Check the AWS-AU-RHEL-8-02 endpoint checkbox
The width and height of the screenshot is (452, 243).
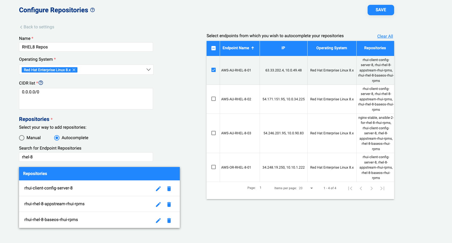click(x=213, y=99)
